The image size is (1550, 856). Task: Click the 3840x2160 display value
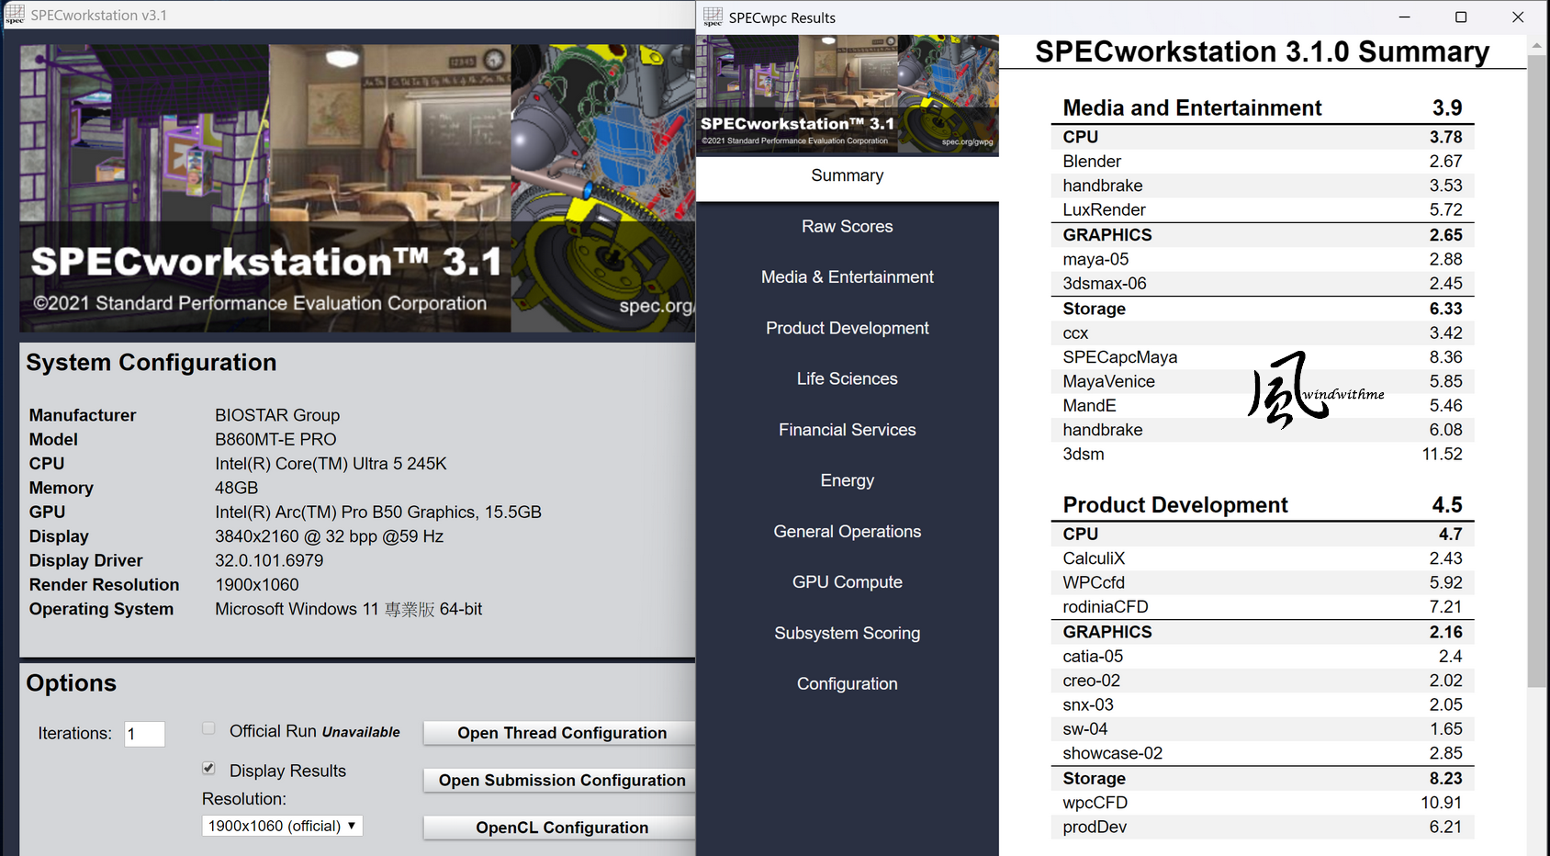pyautogui.click(x=329, y=536)
